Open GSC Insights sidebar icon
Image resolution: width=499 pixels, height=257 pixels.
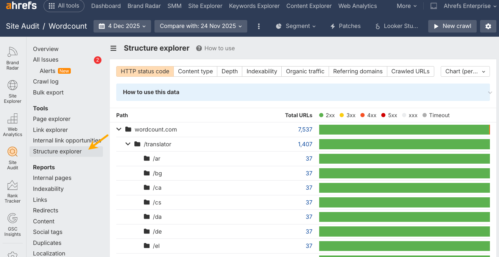(12, 224)
